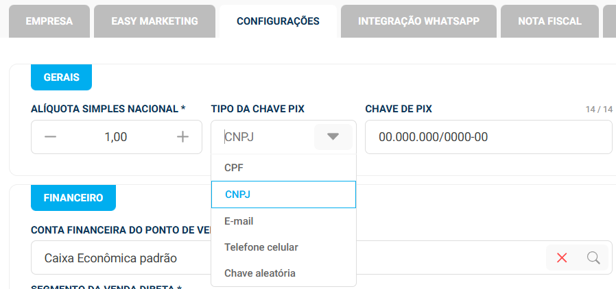The image size is (616, 289).
Task: Select Telefone celular PIX key option
Action: 261,247
